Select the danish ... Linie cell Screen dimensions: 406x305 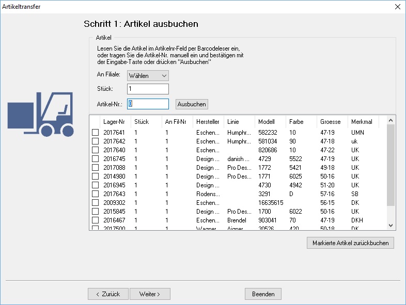[x=238, y=159]
